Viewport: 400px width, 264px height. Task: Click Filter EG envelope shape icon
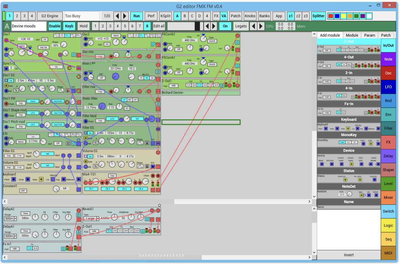click(140, 143)
